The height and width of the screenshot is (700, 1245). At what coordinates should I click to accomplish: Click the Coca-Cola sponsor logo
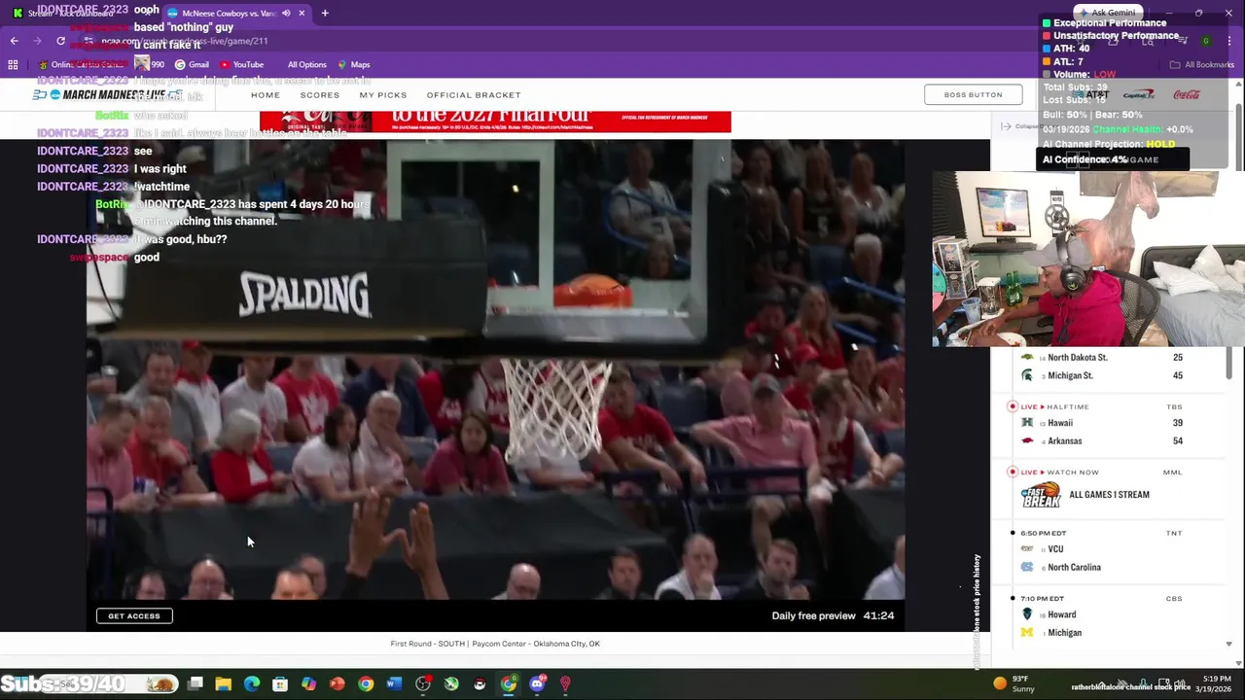[1187, 94]
